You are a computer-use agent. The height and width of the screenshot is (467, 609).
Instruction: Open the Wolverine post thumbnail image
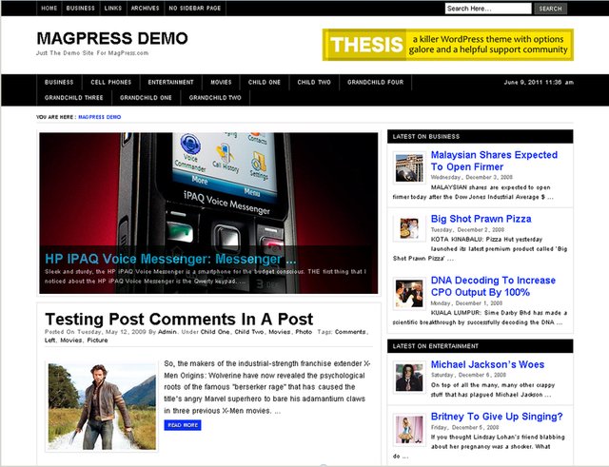pos(102,406)
